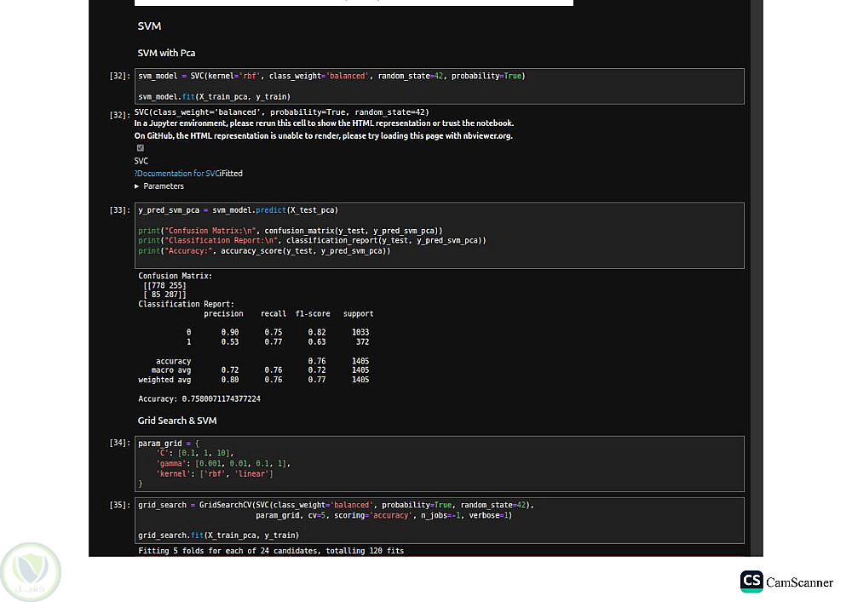852x602 pixels.
Task: Click the 'In a Jupyter environment' notice line
Action: tap(324, 123)
